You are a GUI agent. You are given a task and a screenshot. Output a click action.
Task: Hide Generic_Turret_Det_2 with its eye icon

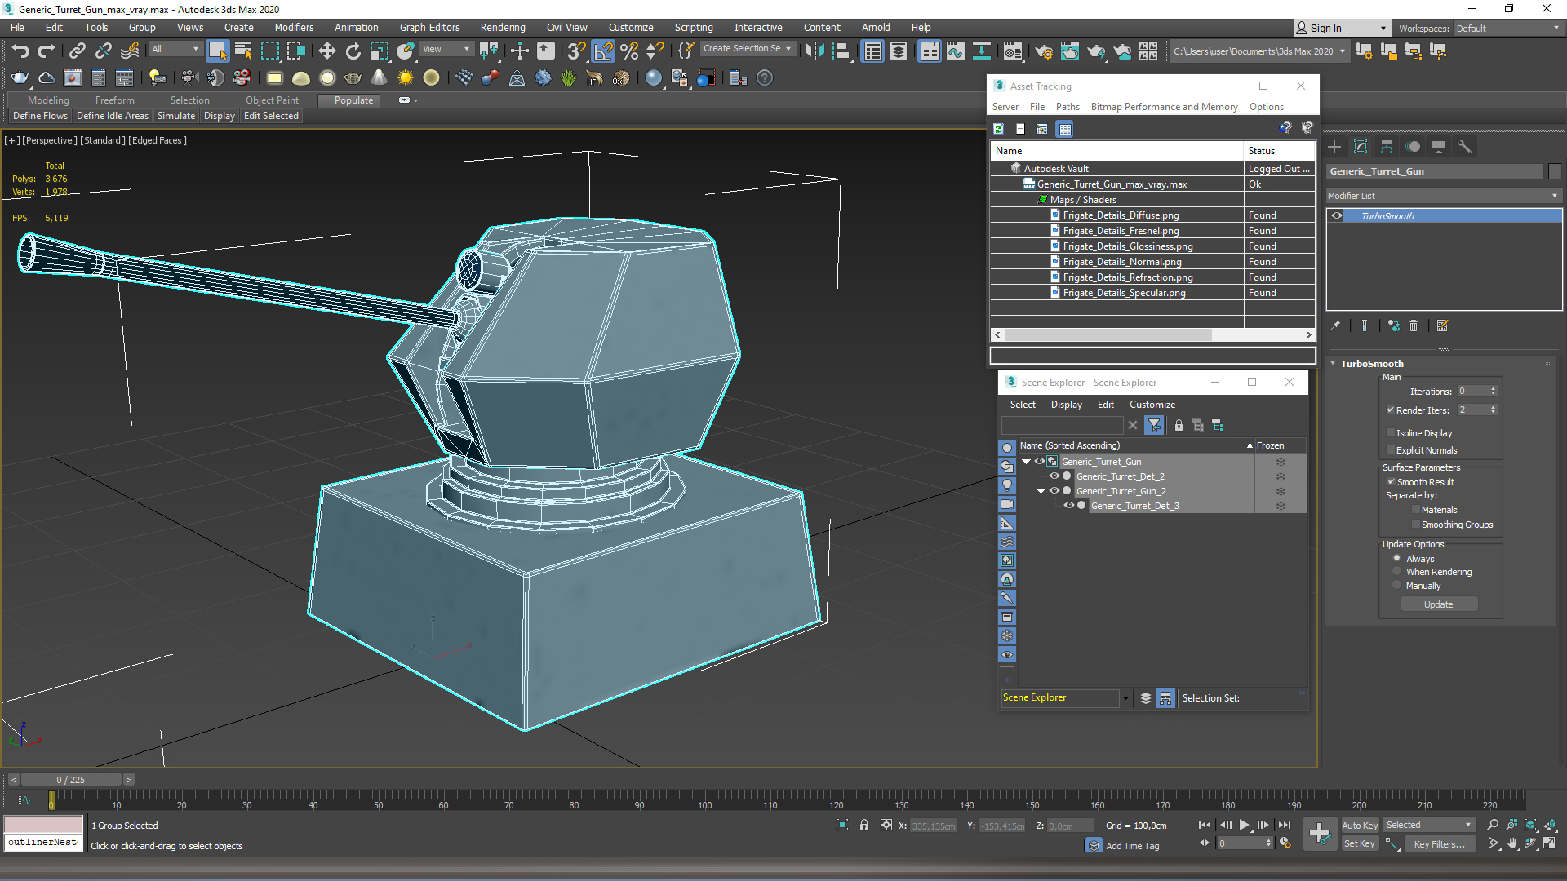1054,476
